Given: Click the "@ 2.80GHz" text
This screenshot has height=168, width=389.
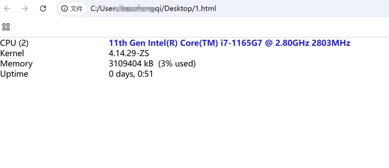Looking at the screenshot, I should 287,43.
